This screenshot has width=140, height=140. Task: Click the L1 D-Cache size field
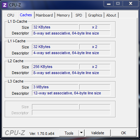(x=55, y=27)
